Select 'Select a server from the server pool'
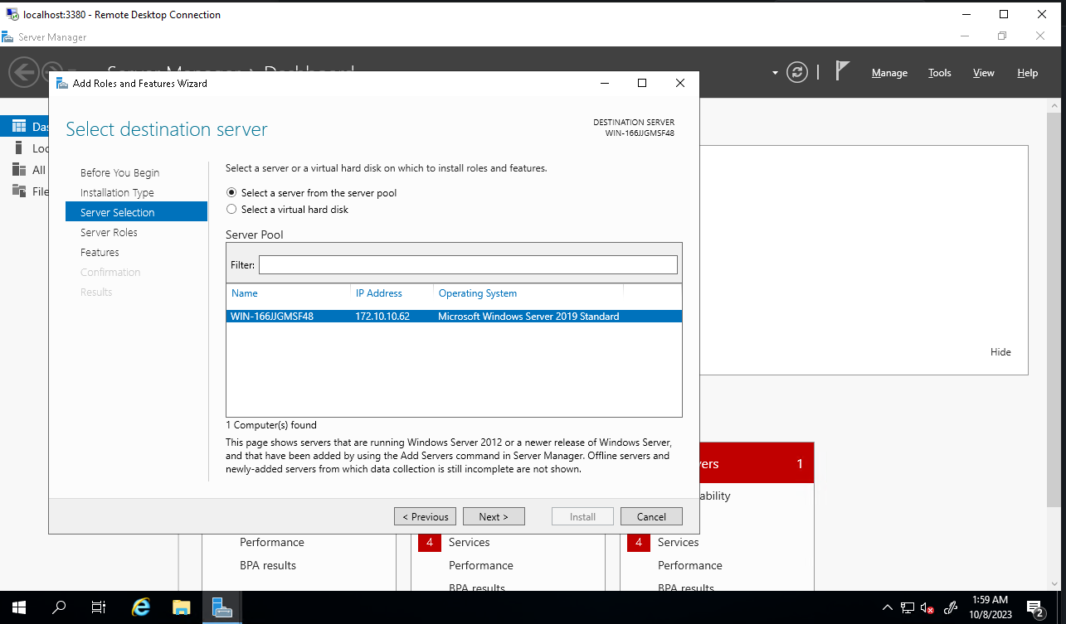Viewport: 1066px width, 624px height. 232,193
